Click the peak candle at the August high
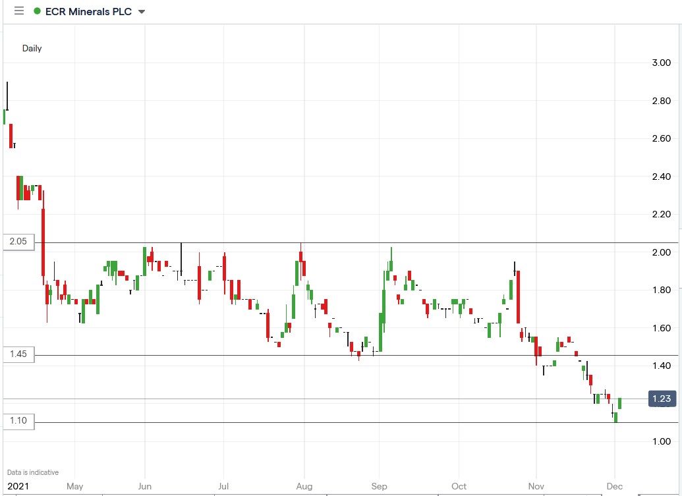Image resolution: width=682 pixels, height=496 pixels. point(301,257)
